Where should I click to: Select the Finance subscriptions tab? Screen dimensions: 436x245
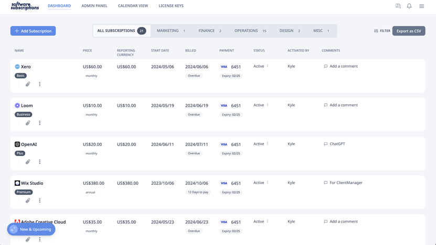click(210, 31)
